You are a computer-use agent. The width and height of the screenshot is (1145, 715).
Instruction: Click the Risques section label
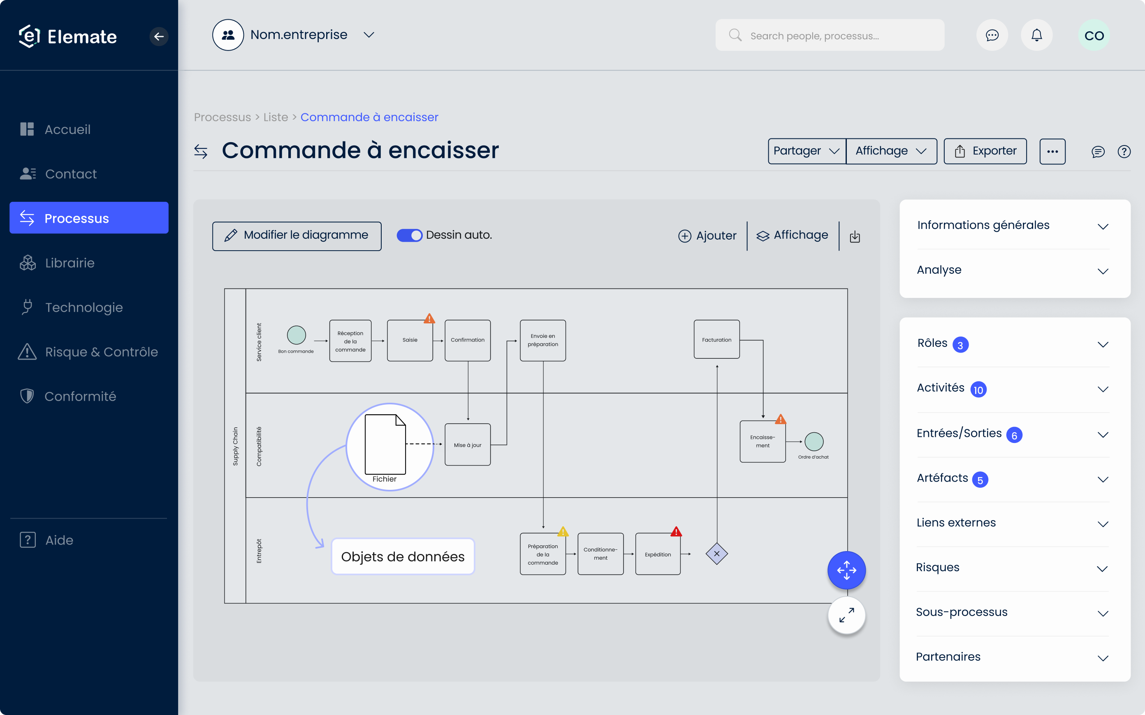pos(938,567)
